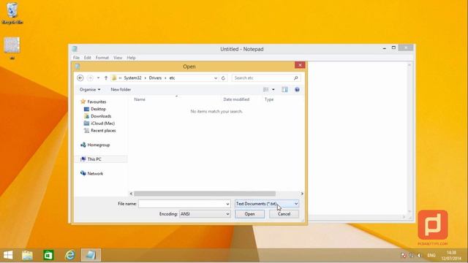Click the ENG language indicator

(431, 255)
